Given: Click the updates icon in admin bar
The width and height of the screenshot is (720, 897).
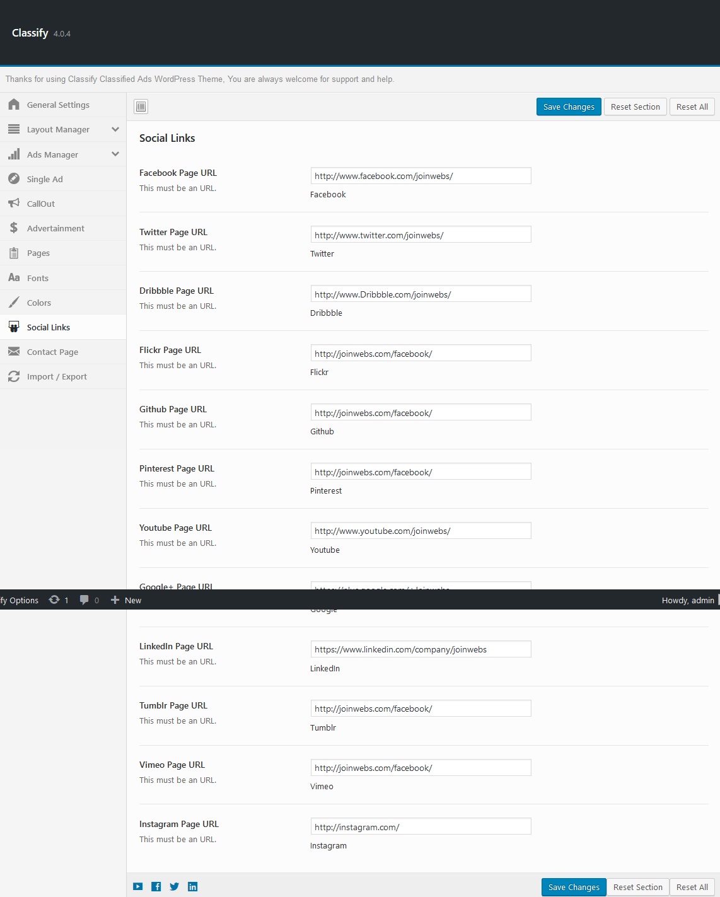Looking at the screenshot, I should (55, 600).
